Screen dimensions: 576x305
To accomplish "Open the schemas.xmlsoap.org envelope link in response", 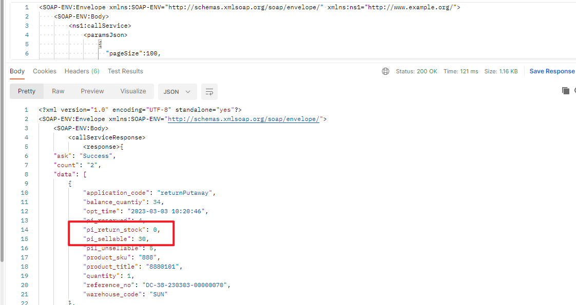I will click(243, 119).
